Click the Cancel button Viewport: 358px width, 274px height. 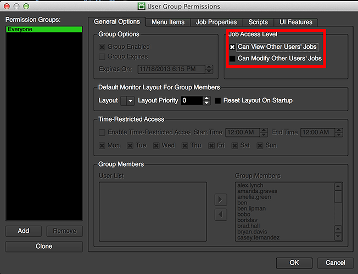pyautogui.click(x=335, y=262)
